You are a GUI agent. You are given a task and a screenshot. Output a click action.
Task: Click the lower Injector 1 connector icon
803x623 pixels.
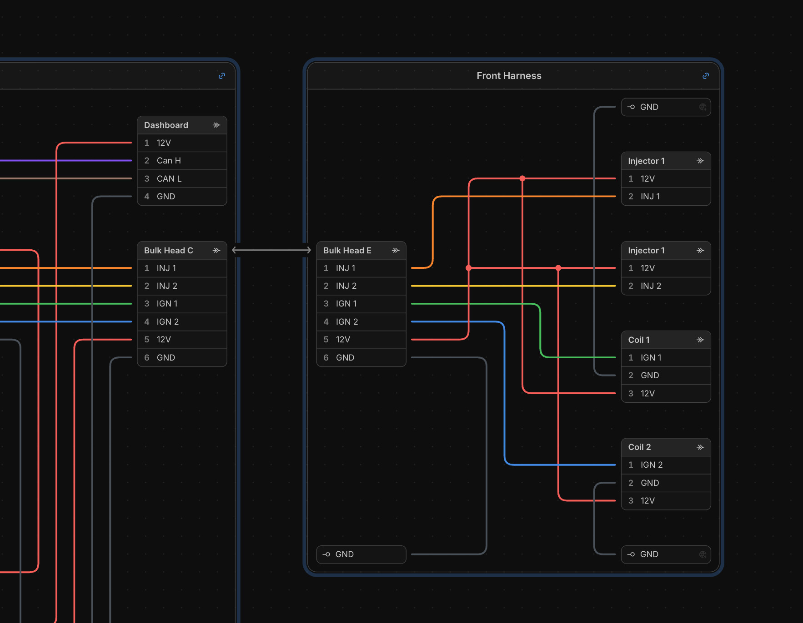(700, 250)
